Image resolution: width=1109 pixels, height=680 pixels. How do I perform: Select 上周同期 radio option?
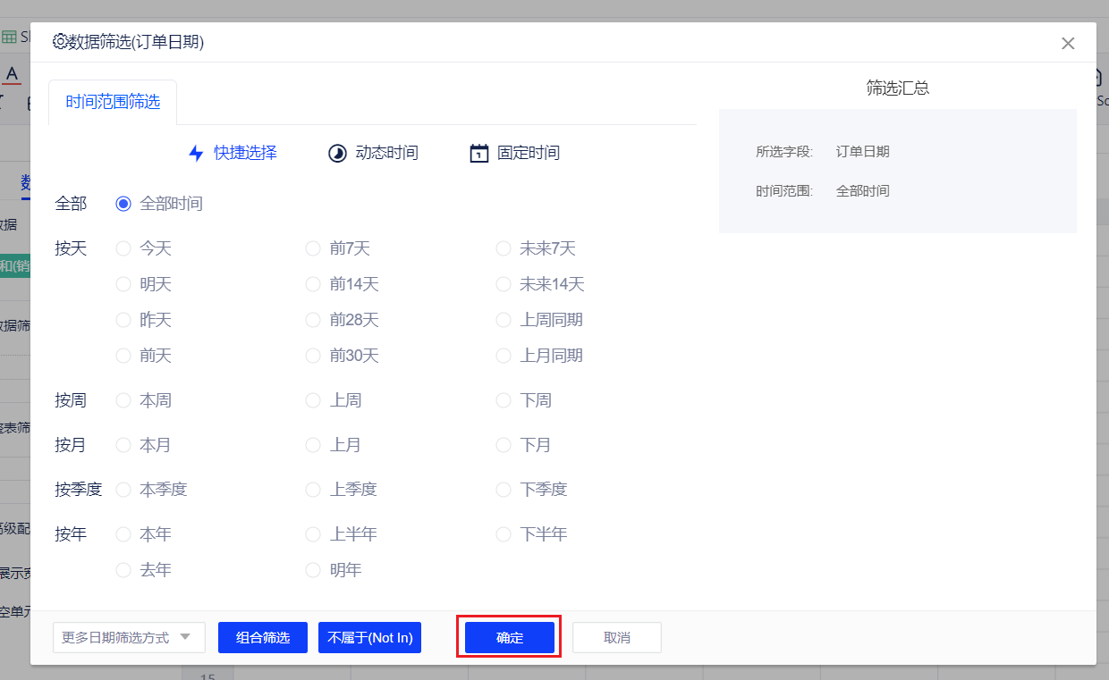[x=504, y=320]
